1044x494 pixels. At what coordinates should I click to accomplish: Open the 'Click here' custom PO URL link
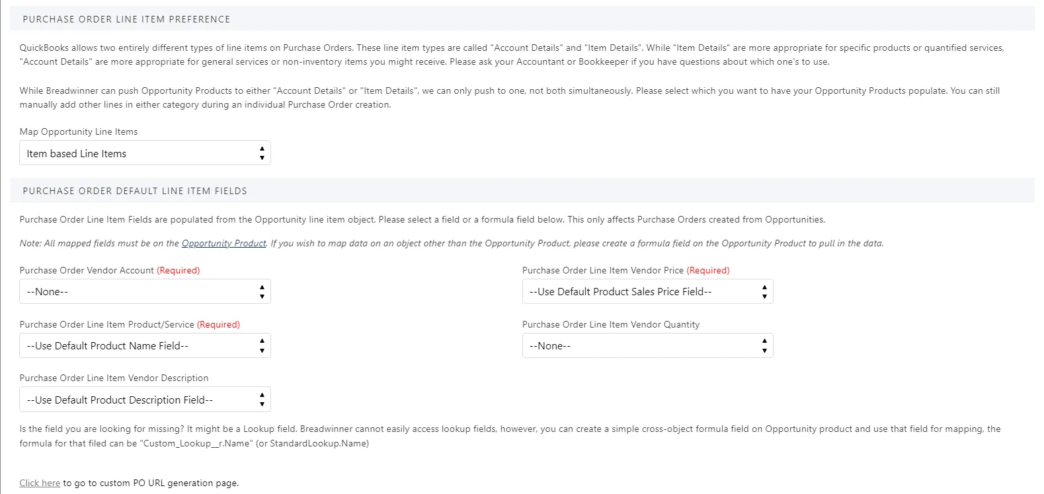coord(40,483)
